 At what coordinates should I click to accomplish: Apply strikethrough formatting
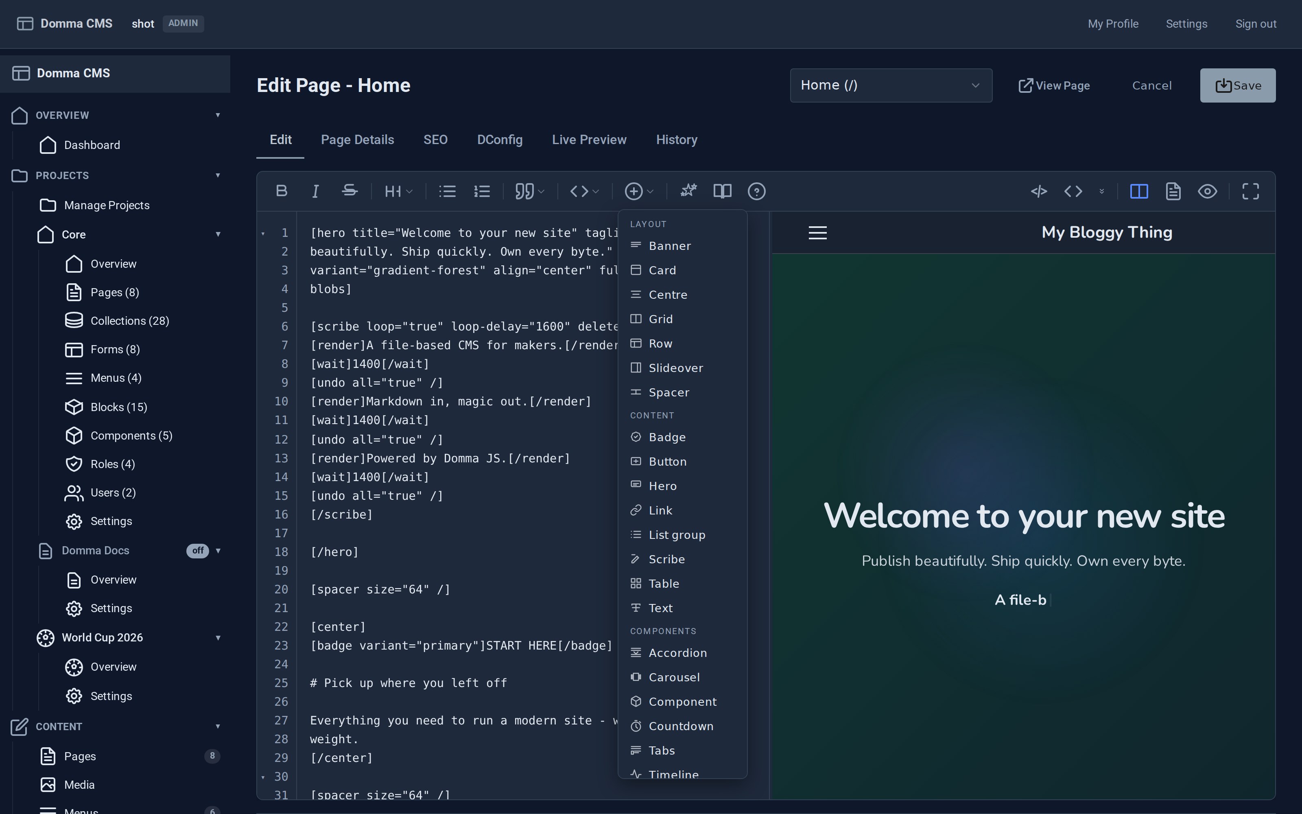[350, 191]
